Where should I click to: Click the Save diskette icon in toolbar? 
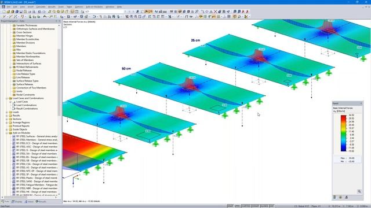[21, 12]
